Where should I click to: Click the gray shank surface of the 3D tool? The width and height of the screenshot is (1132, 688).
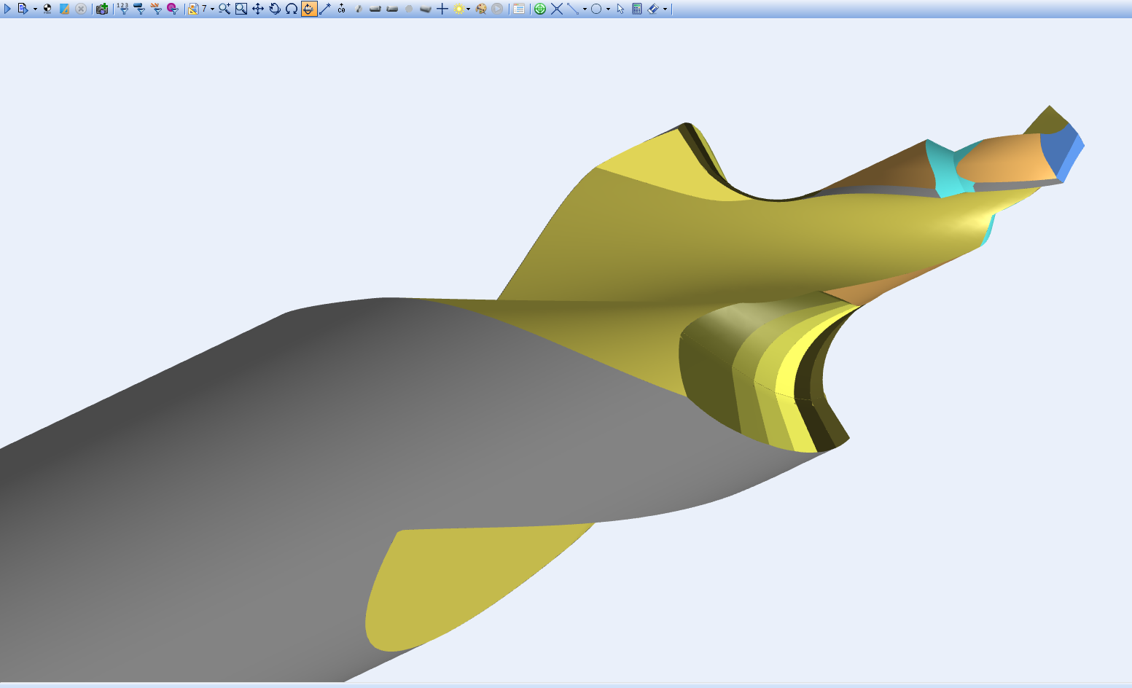292,474
